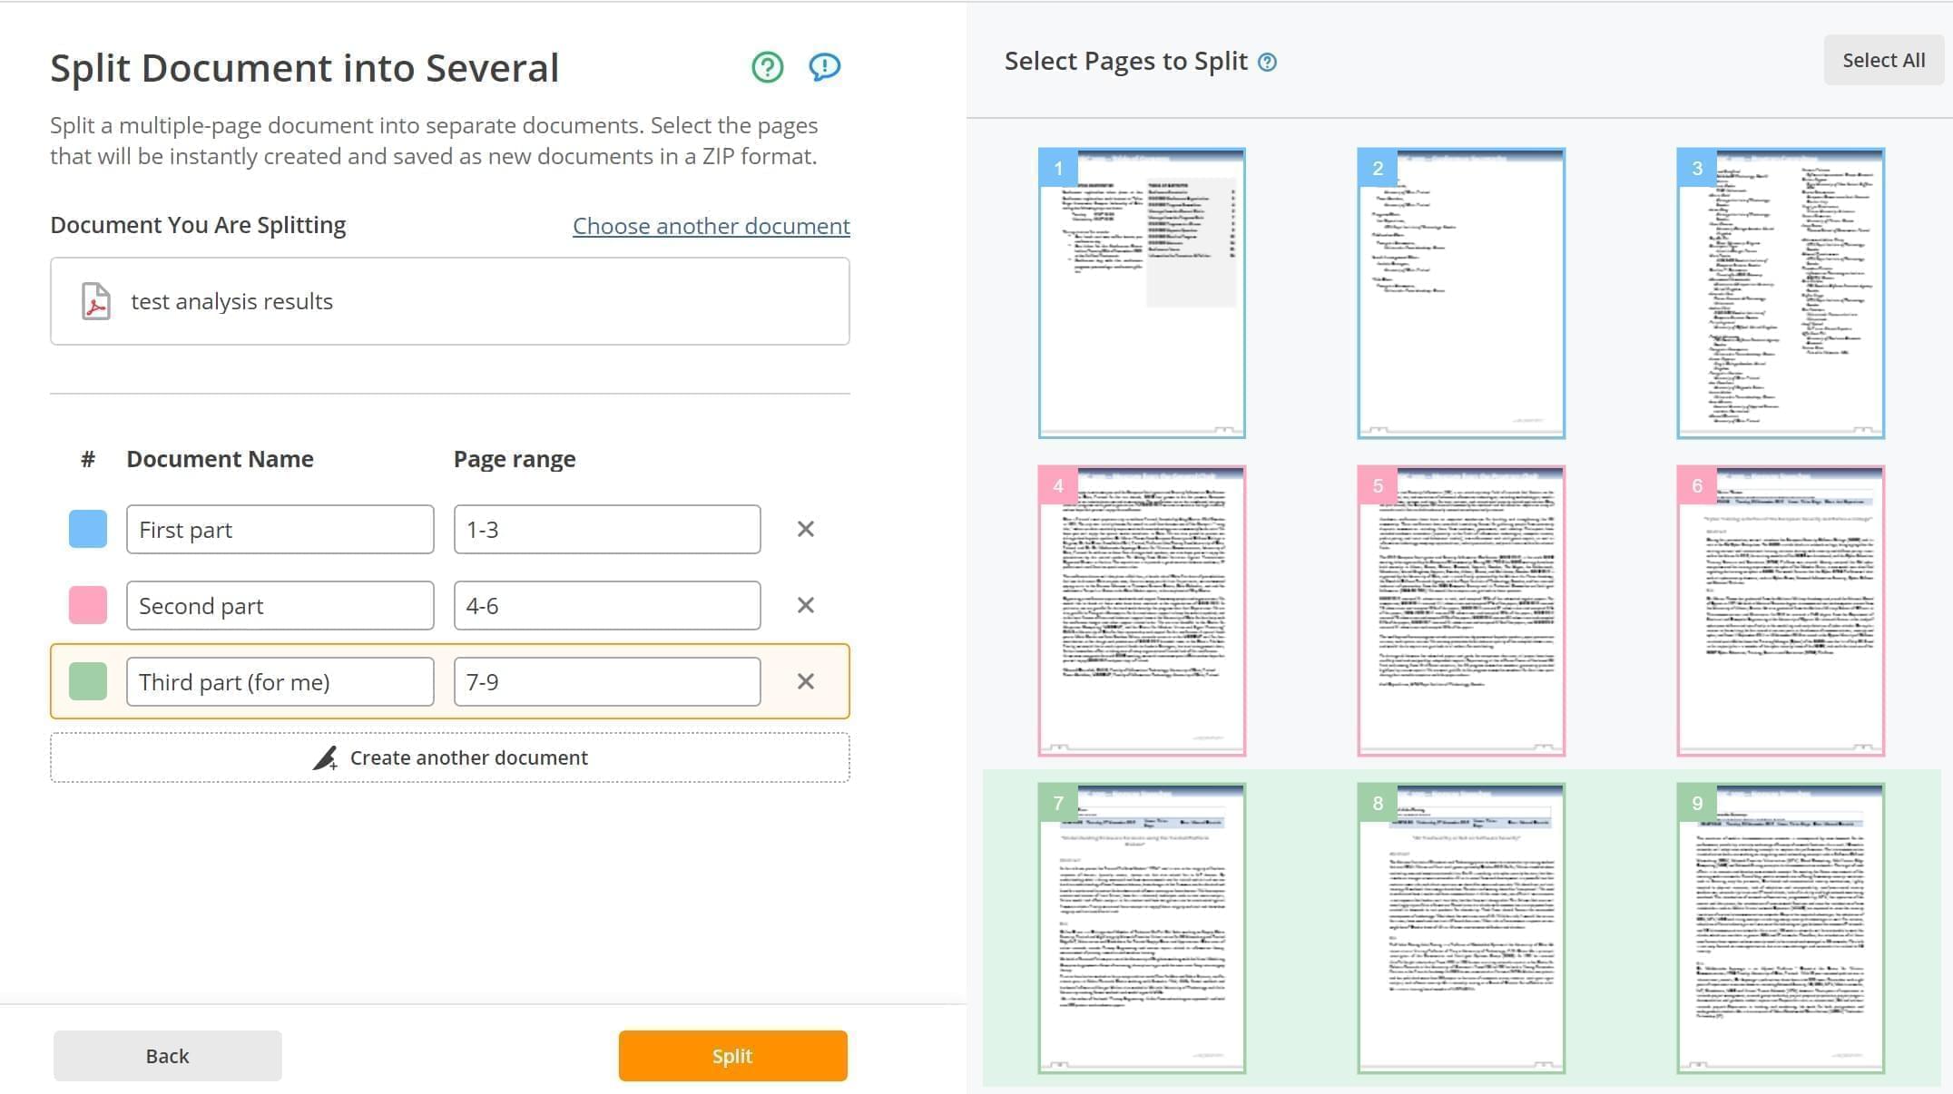
Task: Click the help icon beside Select Pages to Split
Action: [1268, 62]
